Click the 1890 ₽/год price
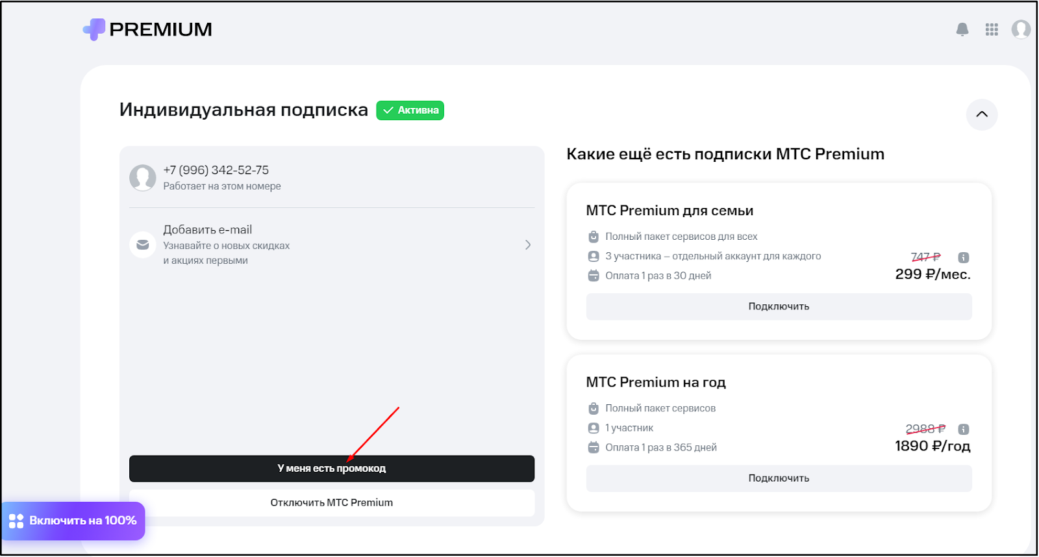 click(x=933, y=446)
